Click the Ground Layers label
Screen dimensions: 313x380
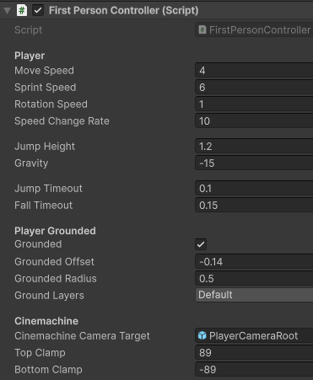(x=49, y=296)
